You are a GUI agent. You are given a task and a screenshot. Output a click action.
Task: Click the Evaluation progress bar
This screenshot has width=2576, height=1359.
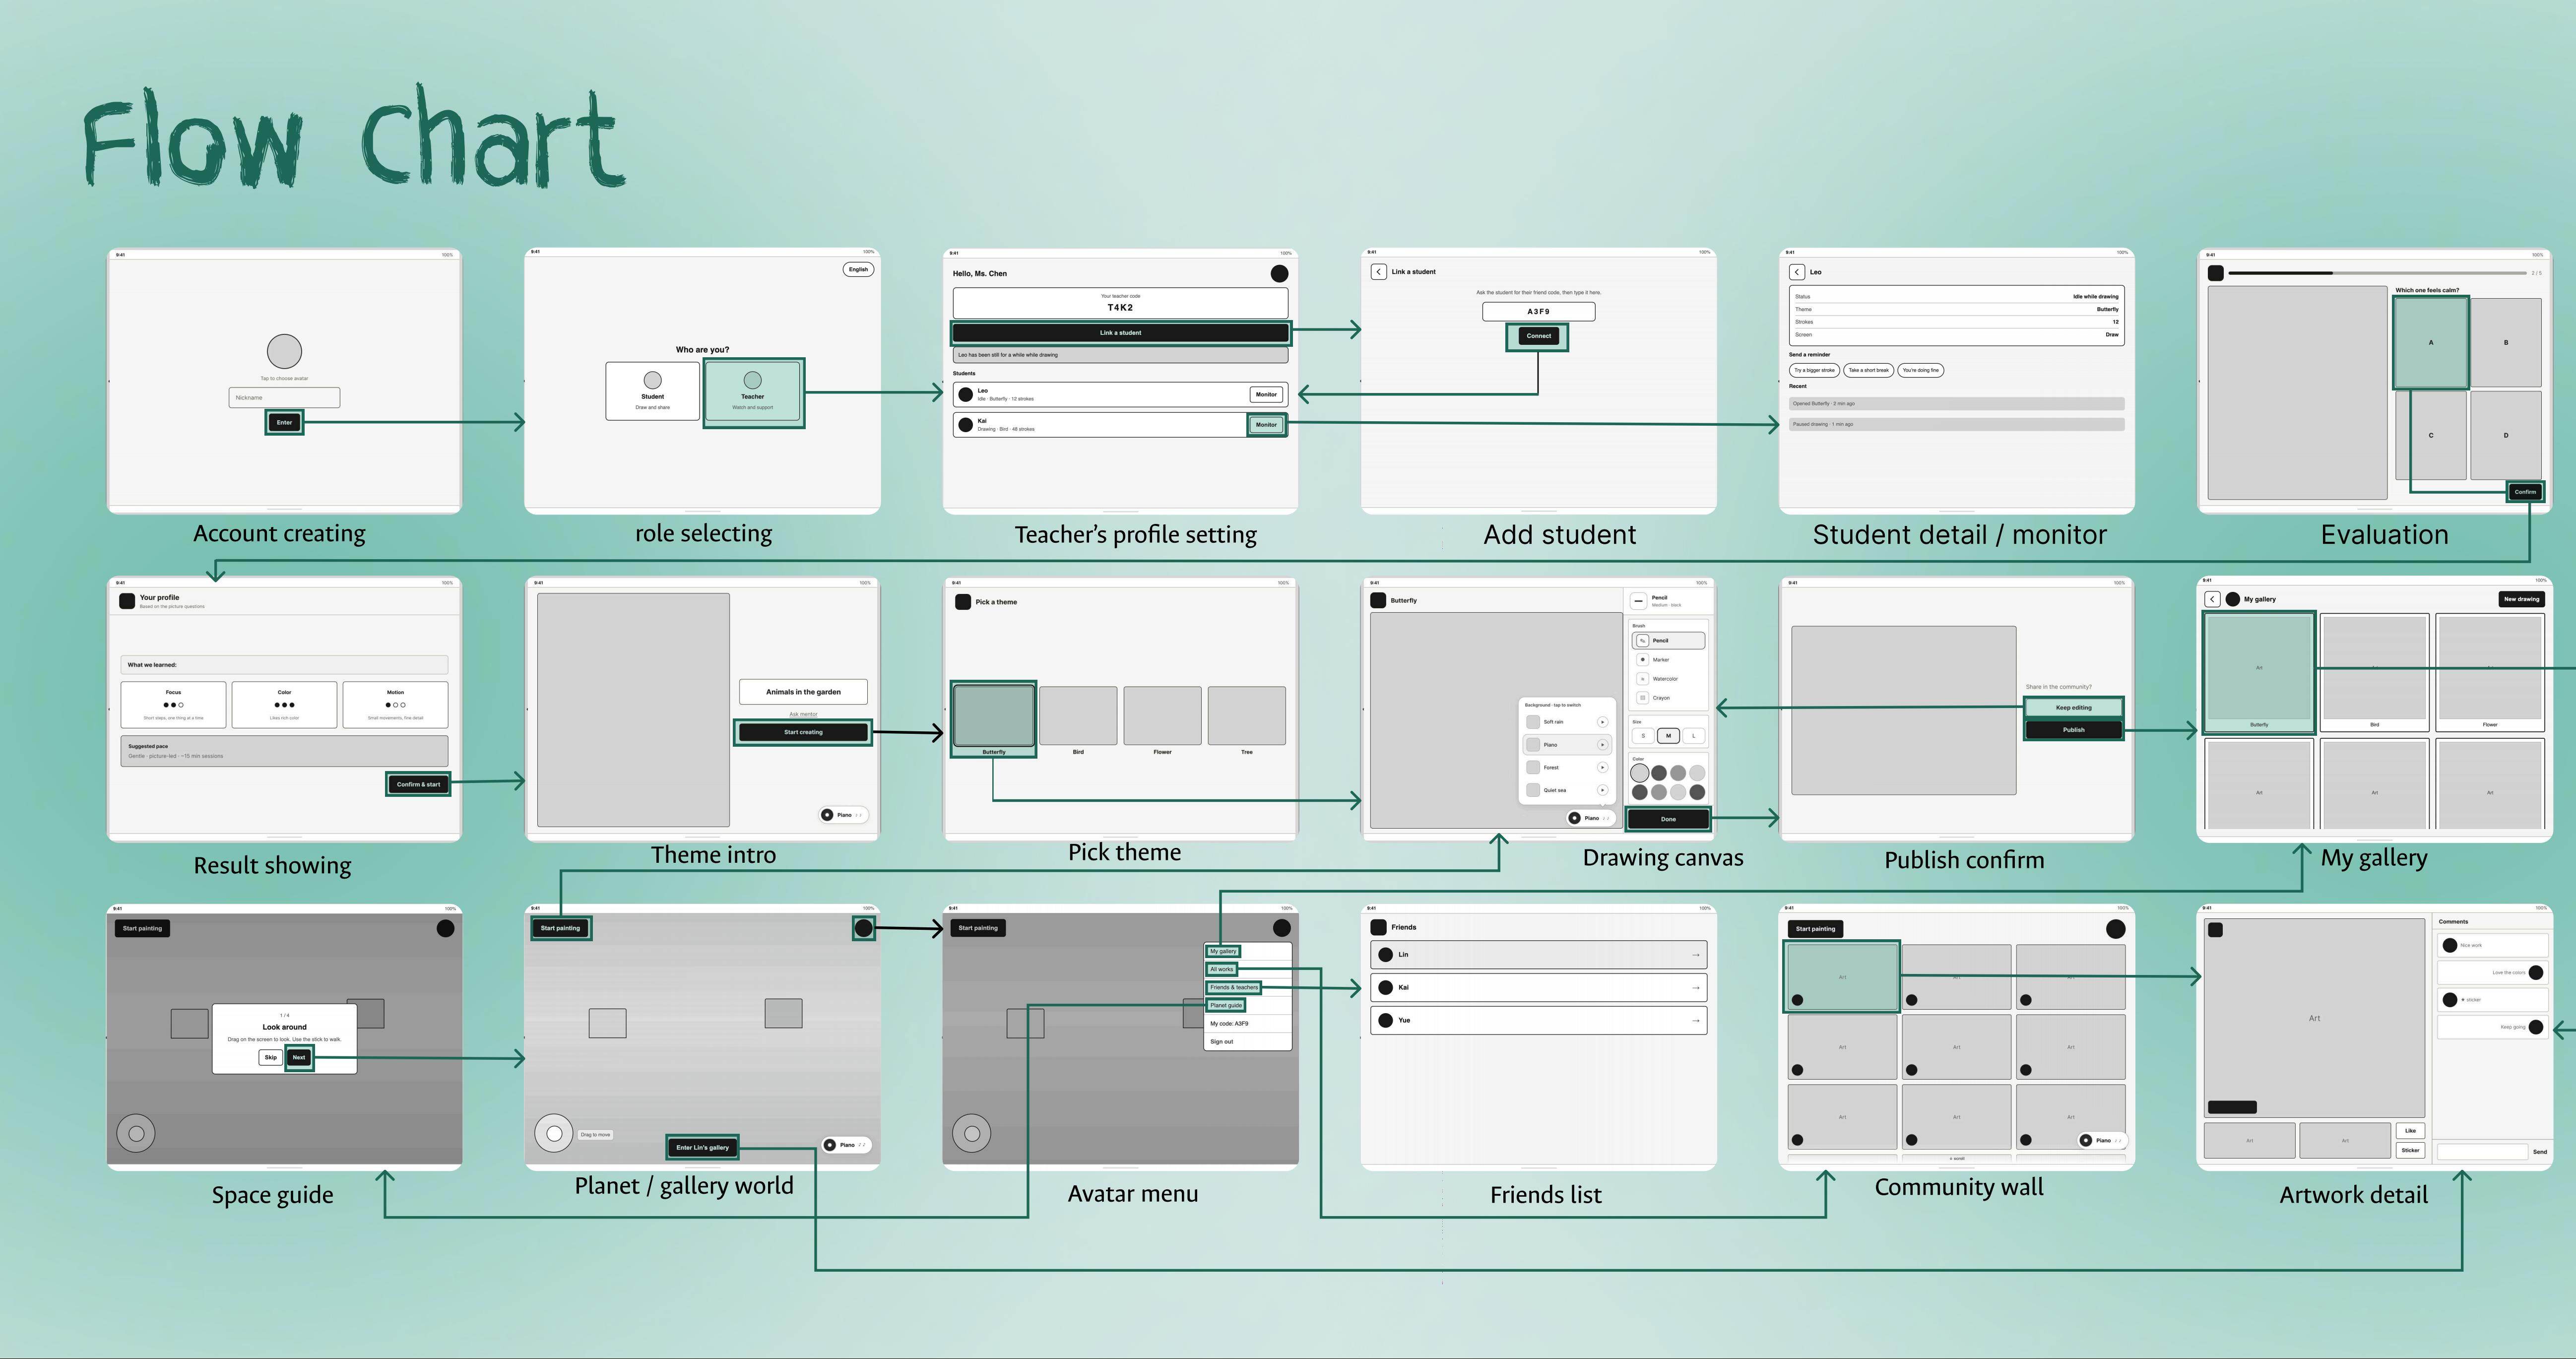[x=2377, y=273]
